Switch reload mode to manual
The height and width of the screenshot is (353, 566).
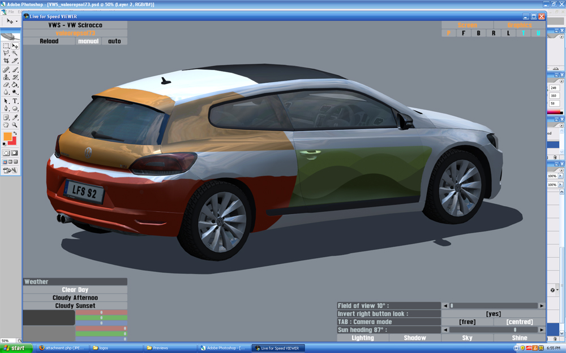88,41
